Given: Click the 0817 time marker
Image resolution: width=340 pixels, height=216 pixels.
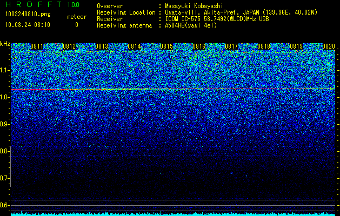Looking at the screenshot, I should pyautogui.click(x=231, y=46).
